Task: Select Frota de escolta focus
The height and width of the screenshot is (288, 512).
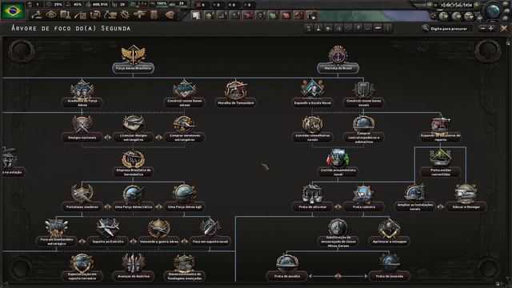Action: click(287, 267)
